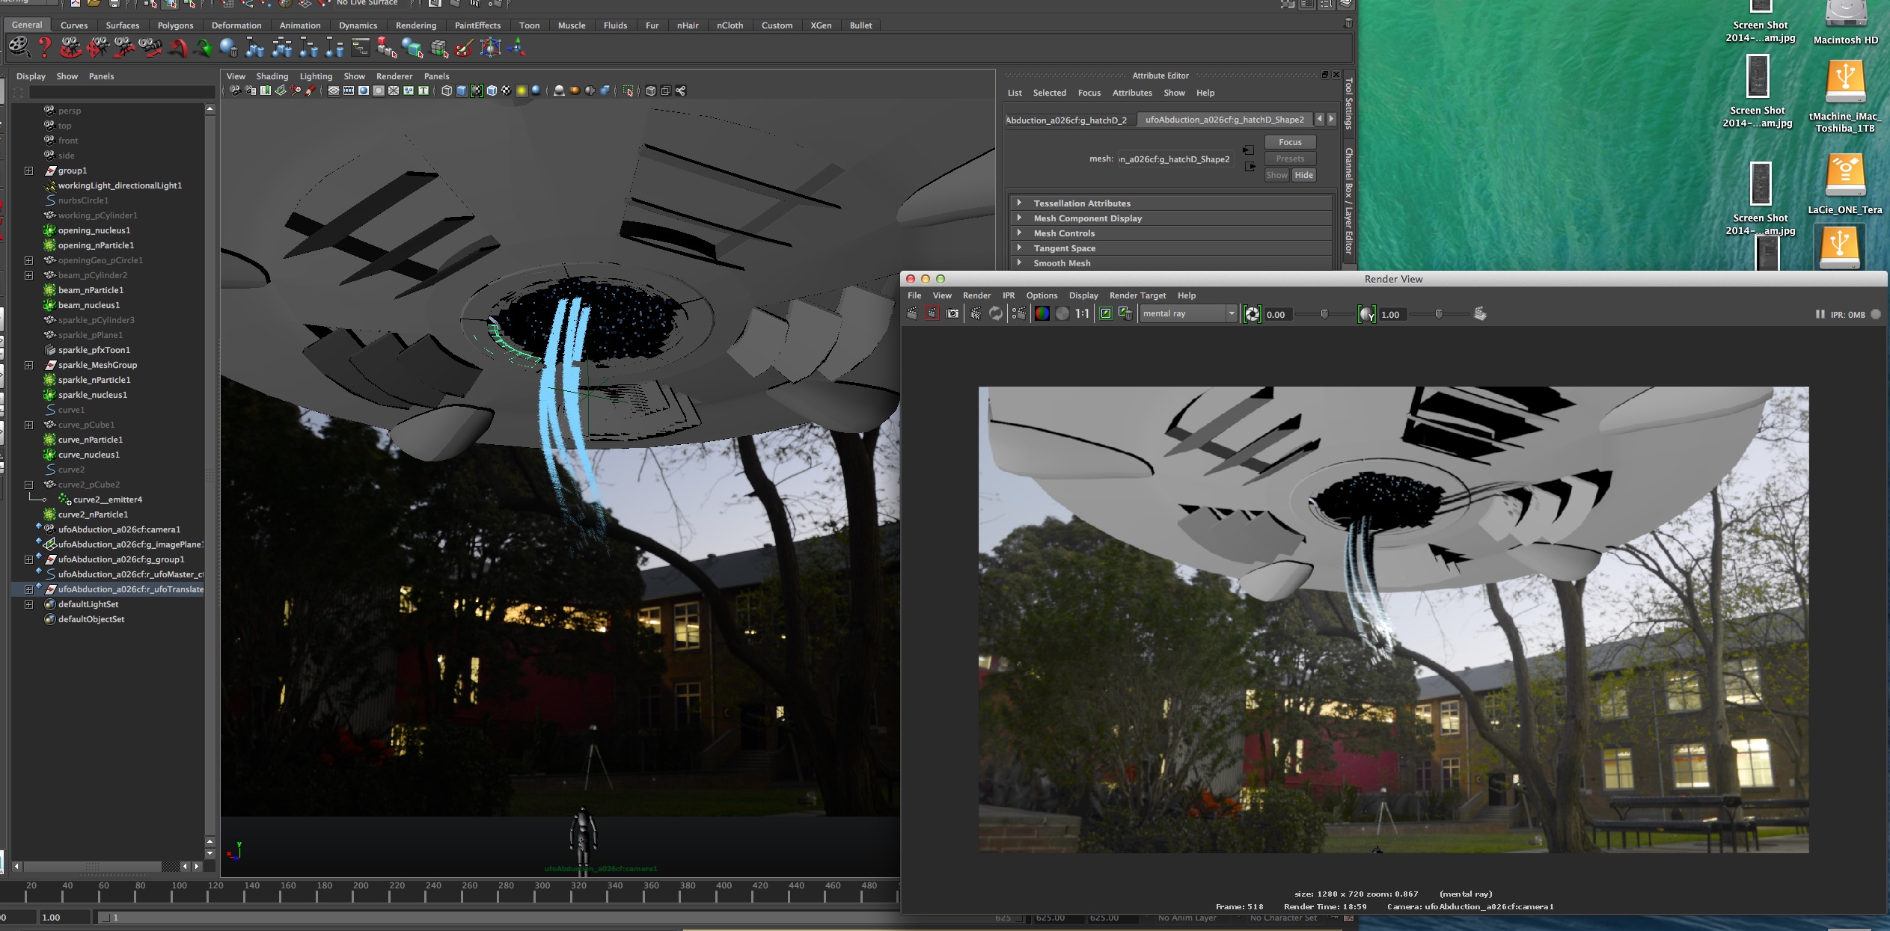
Task: Click the snapshot camera icon in Render View
Action: pos(952,314)
